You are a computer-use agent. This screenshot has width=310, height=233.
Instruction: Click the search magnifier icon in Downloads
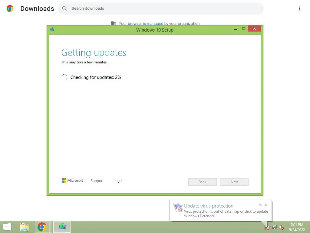coord(64,8)
